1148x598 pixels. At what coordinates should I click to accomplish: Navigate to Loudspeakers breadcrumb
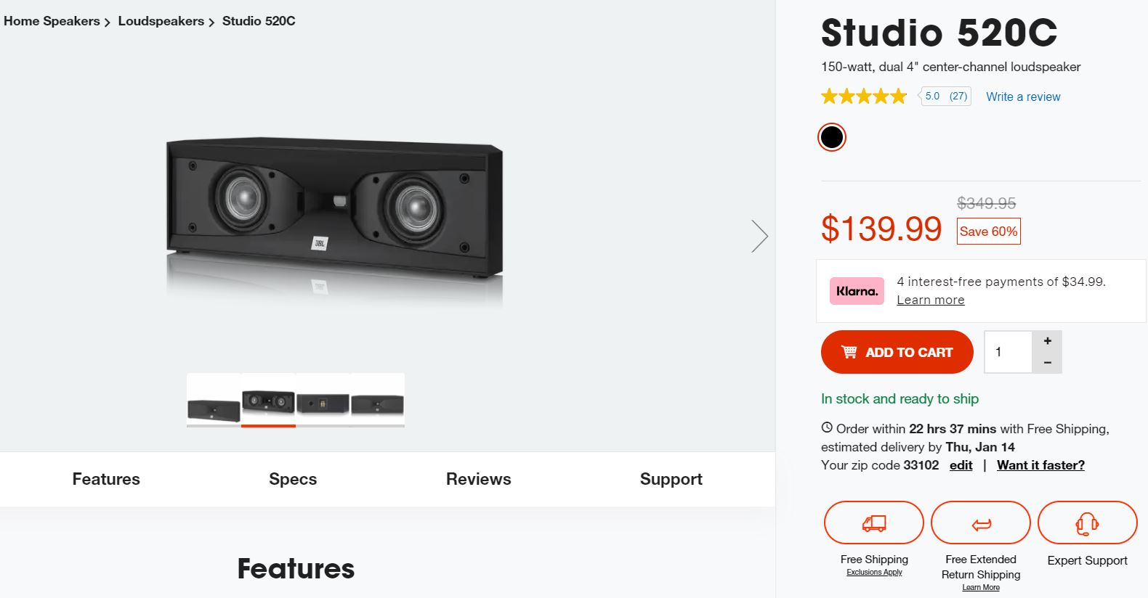pos(161,21)
